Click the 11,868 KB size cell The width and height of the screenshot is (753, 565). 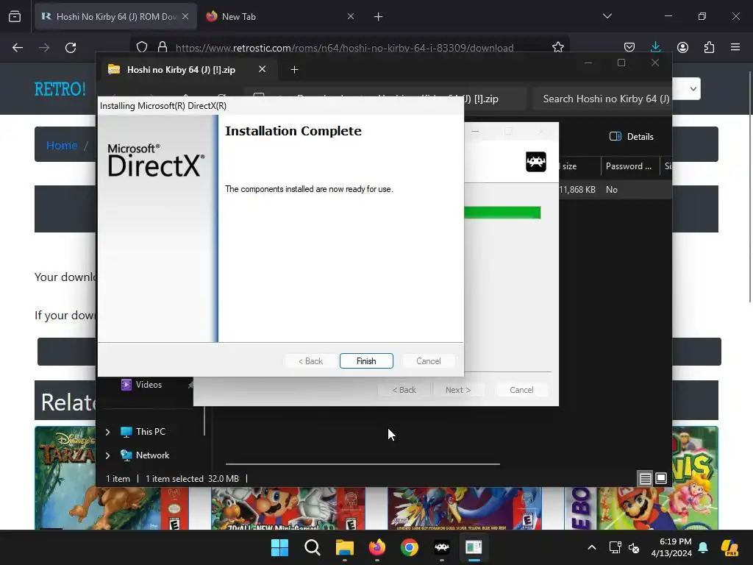point(577,190)
